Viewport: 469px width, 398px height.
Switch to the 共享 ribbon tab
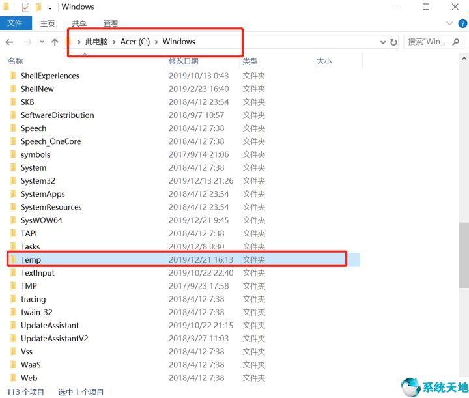click(79, 23)
